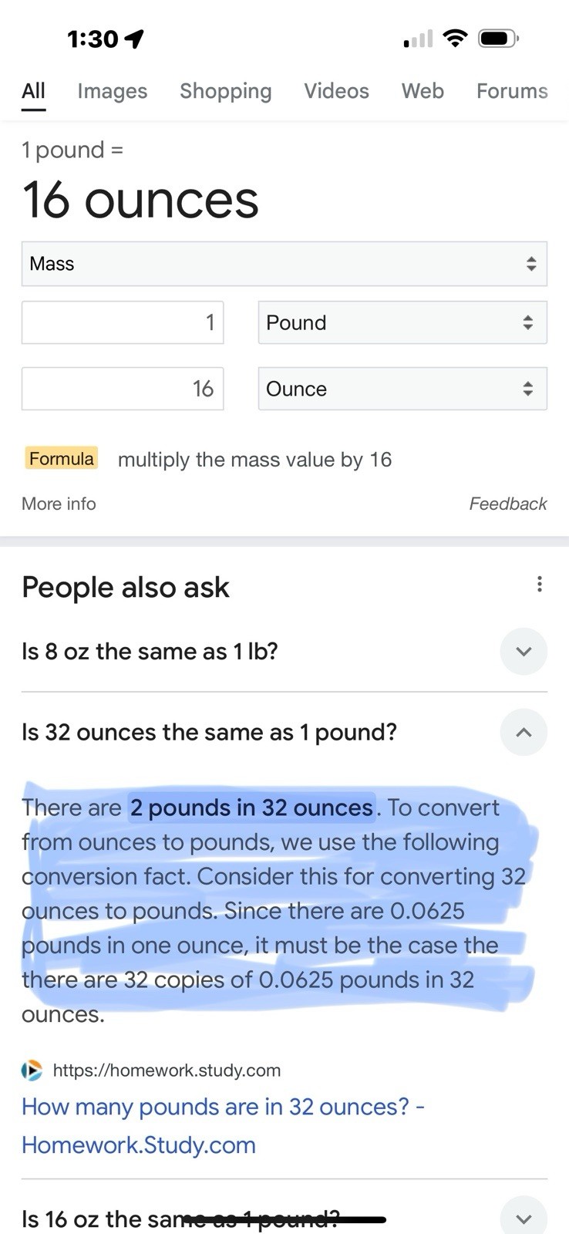Switch to the Images tab
This screenshot has height=1234, width=569.
113,91
